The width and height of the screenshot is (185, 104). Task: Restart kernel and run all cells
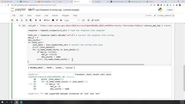[61, 20]
